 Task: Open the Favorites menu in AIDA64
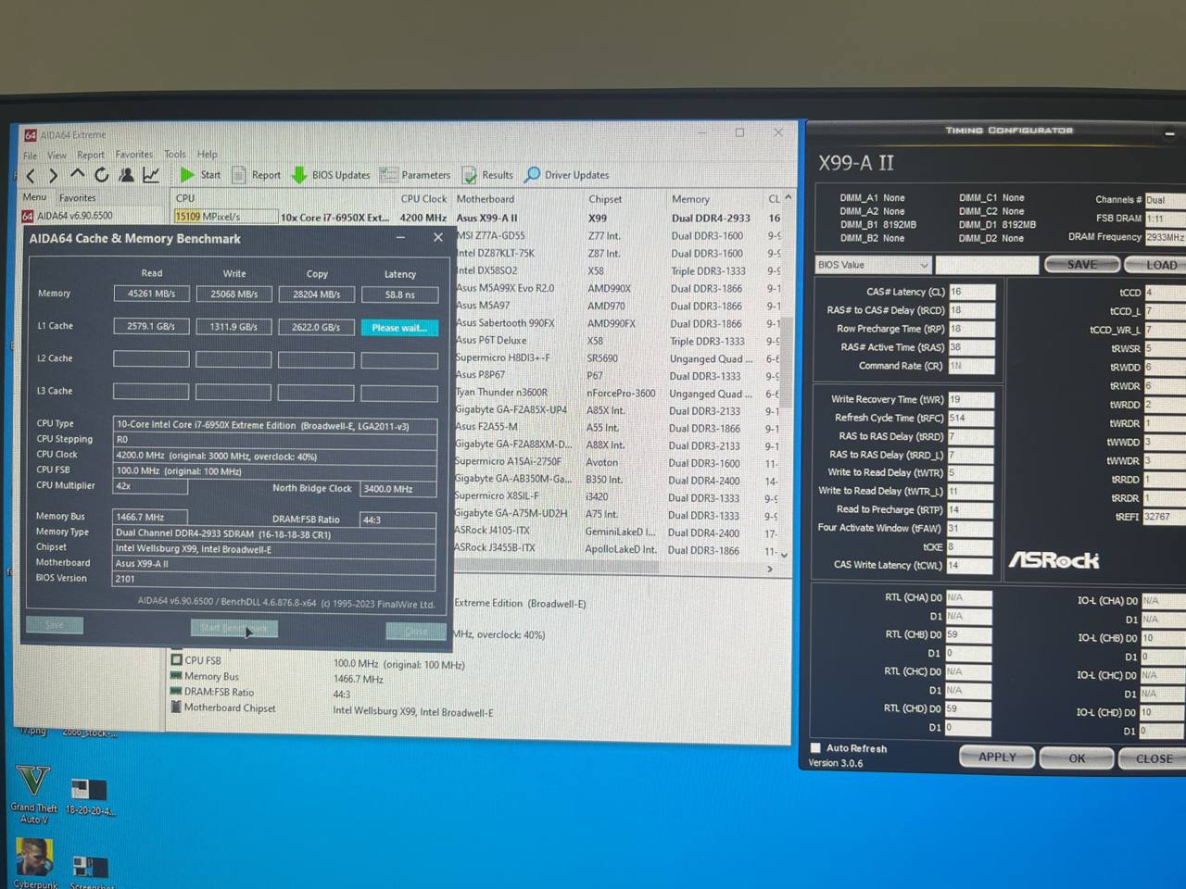(x=134, y=155)
